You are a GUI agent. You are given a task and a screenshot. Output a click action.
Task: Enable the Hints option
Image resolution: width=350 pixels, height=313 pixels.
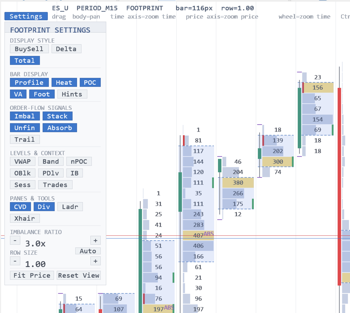pyautogui.click(x=72, y=94)
